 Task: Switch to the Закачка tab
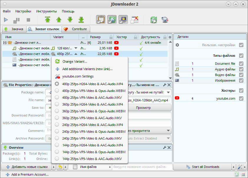(14, 29)
